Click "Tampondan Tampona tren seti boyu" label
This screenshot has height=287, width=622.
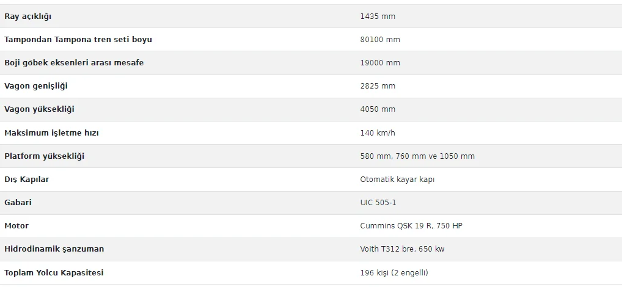click(x=78, y=40)
